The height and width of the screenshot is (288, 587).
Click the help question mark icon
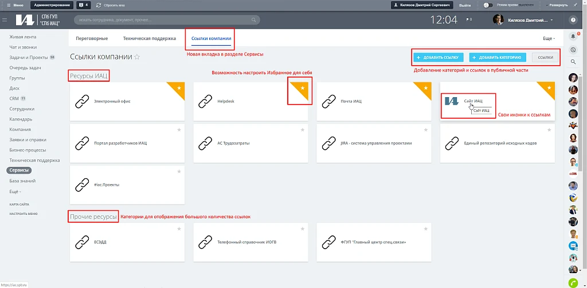(573, 20)
